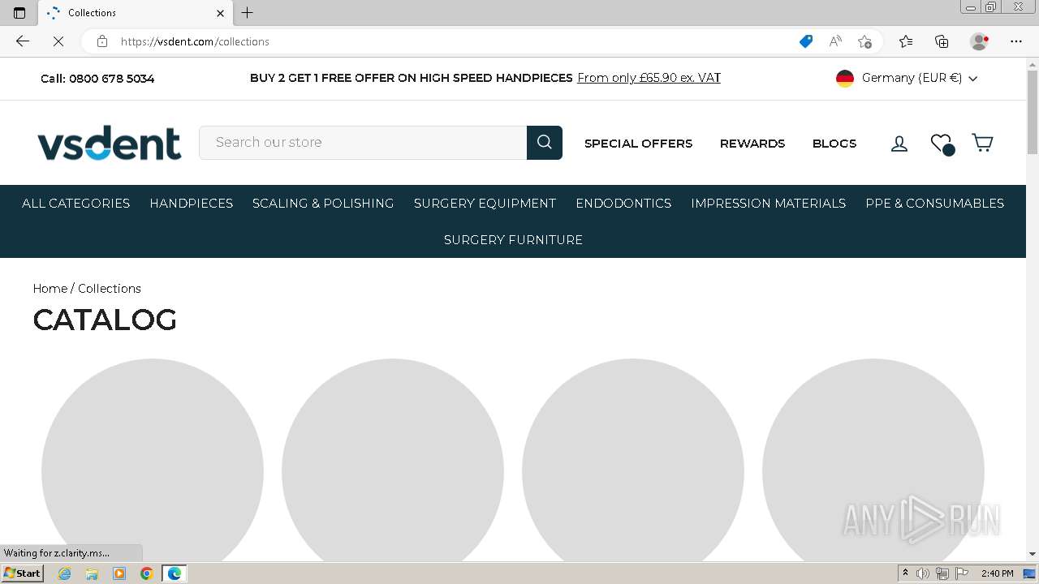Select the second catalog placeholder circle
This screenshot has height=584, width=1039.
393,460
